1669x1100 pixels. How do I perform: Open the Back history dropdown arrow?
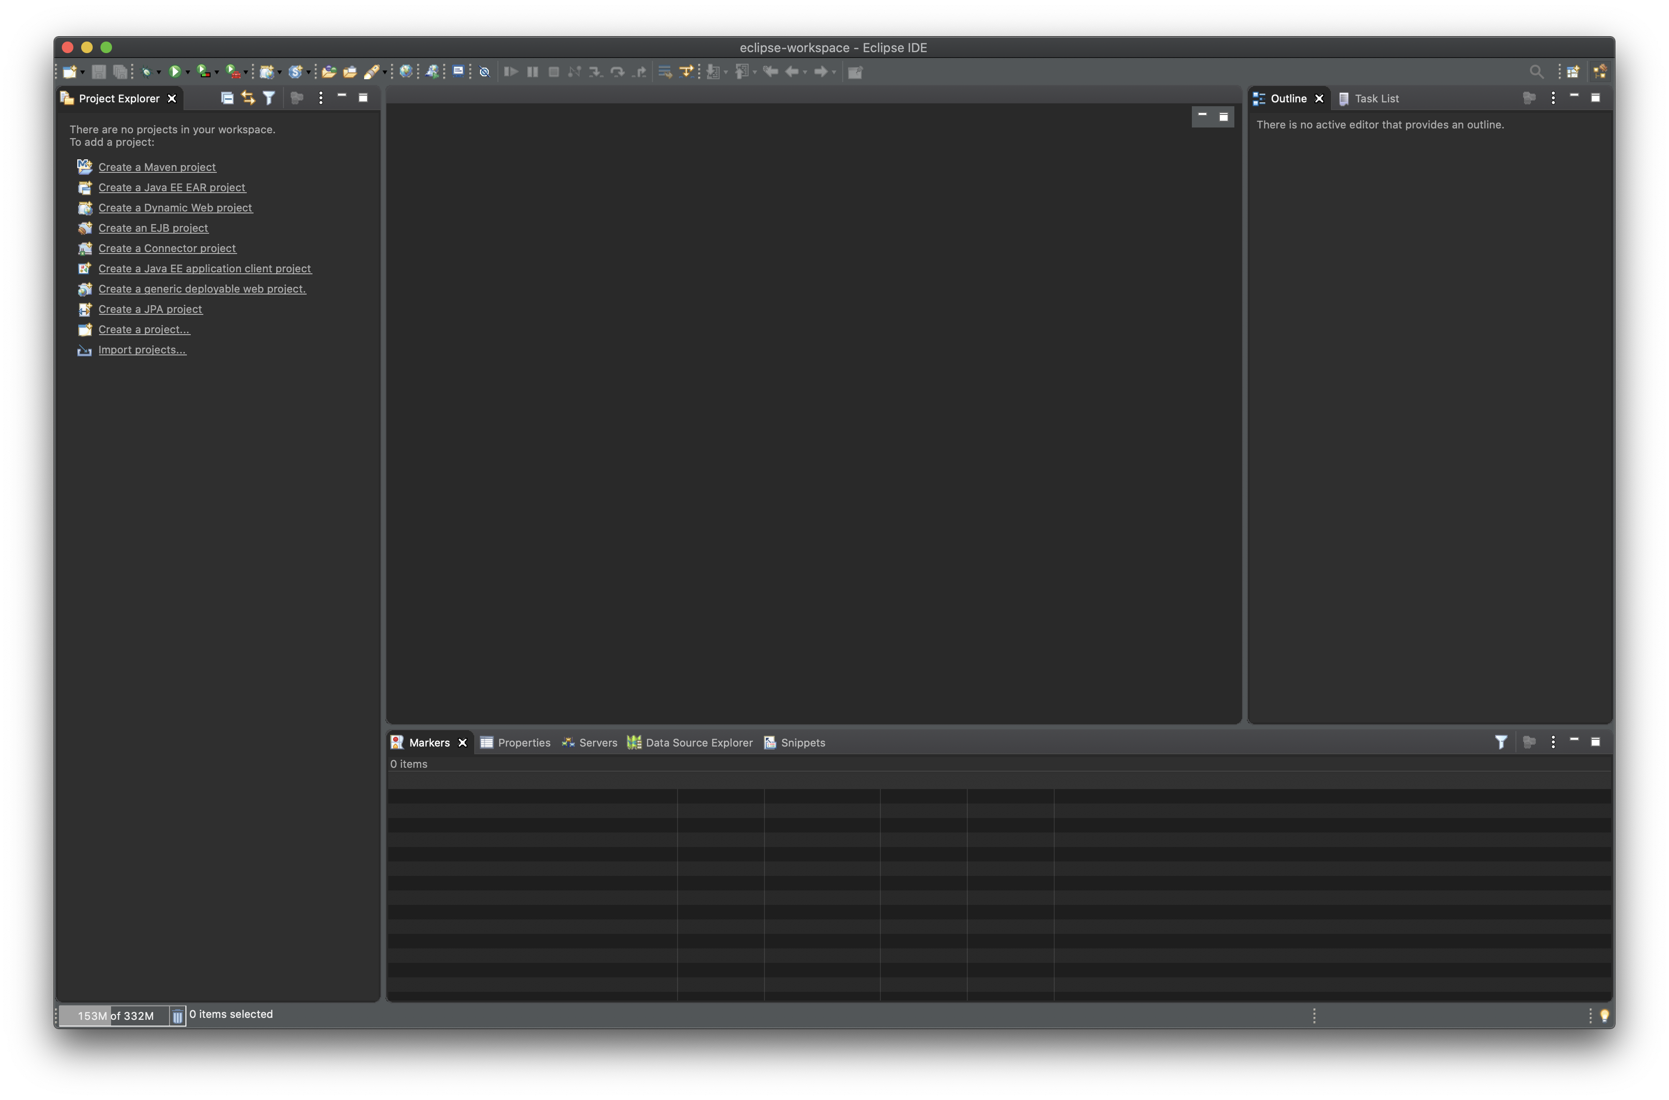806,72
